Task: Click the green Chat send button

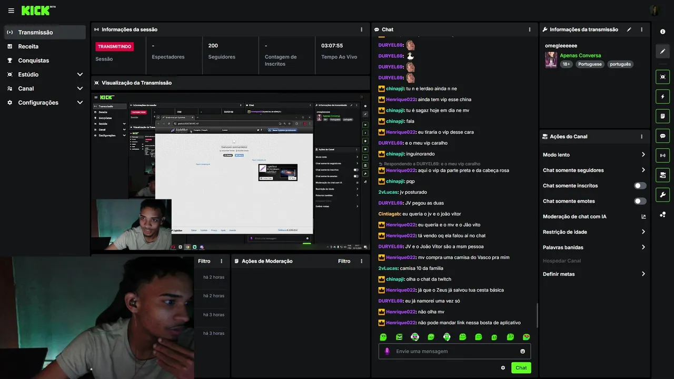Action: [521, 368]
